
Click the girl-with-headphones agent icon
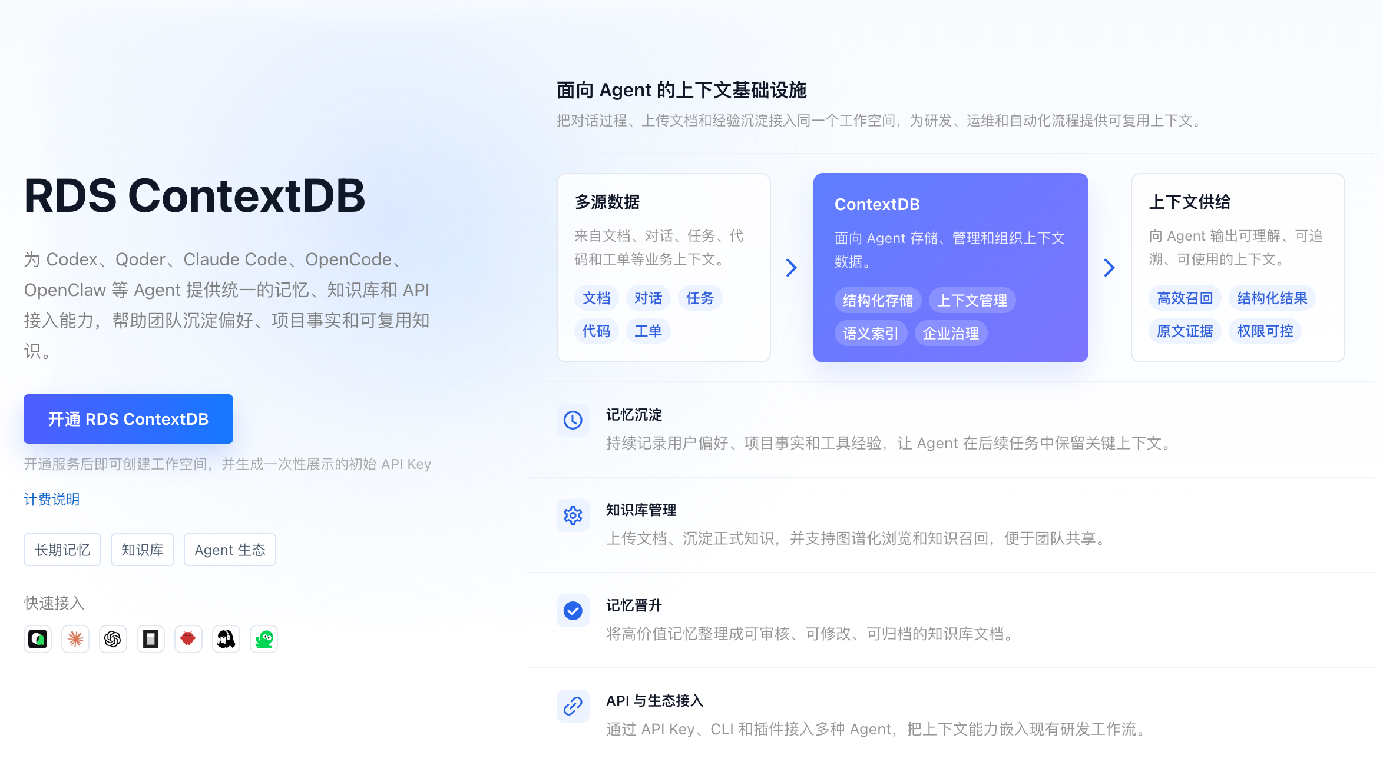click(x=226, y=639)
